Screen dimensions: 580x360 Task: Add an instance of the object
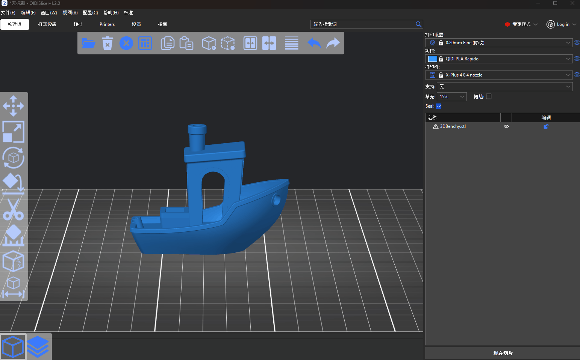pyautogui.click(x=209, y=43)
